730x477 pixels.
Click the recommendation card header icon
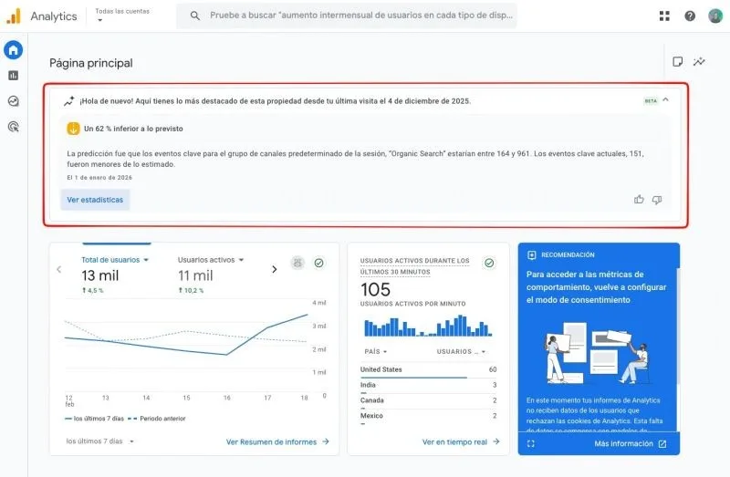[532, 255]
